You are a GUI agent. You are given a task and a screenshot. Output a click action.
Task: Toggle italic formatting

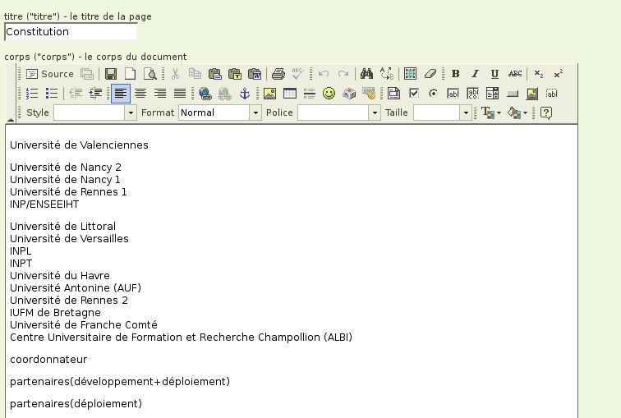point(475,74)
